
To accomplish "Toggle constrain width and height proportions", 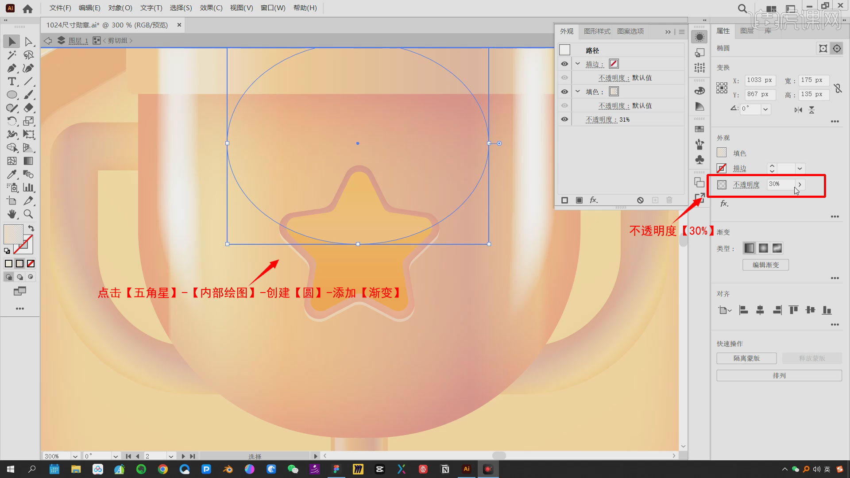I will coord(838,88).
